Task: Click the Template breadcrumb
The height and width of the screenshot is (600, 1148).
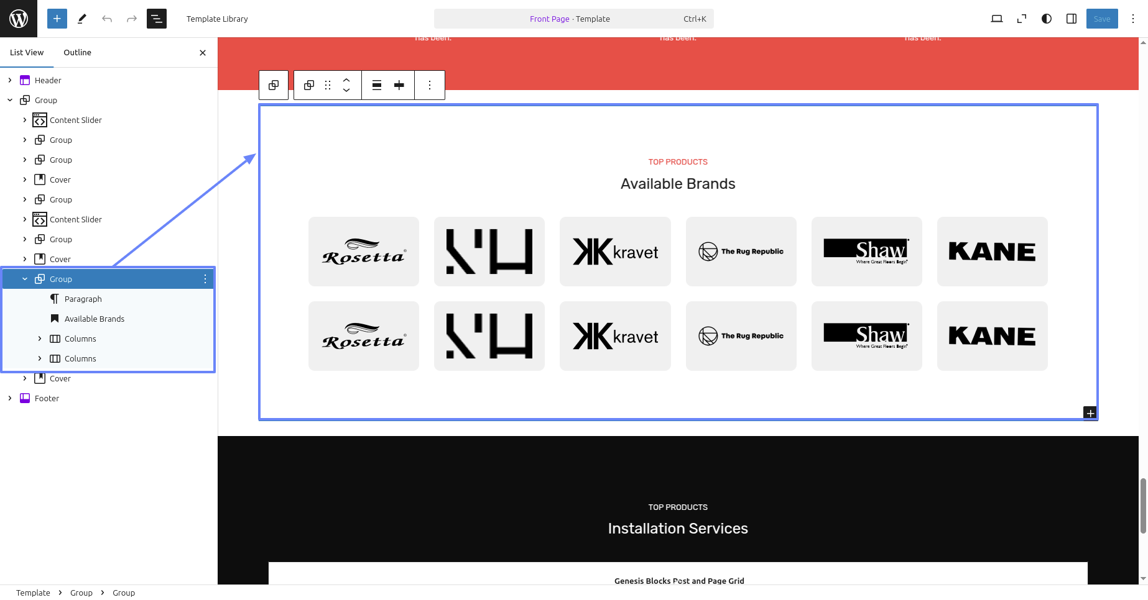Action: pyautogui.click(x=33, y=593)
